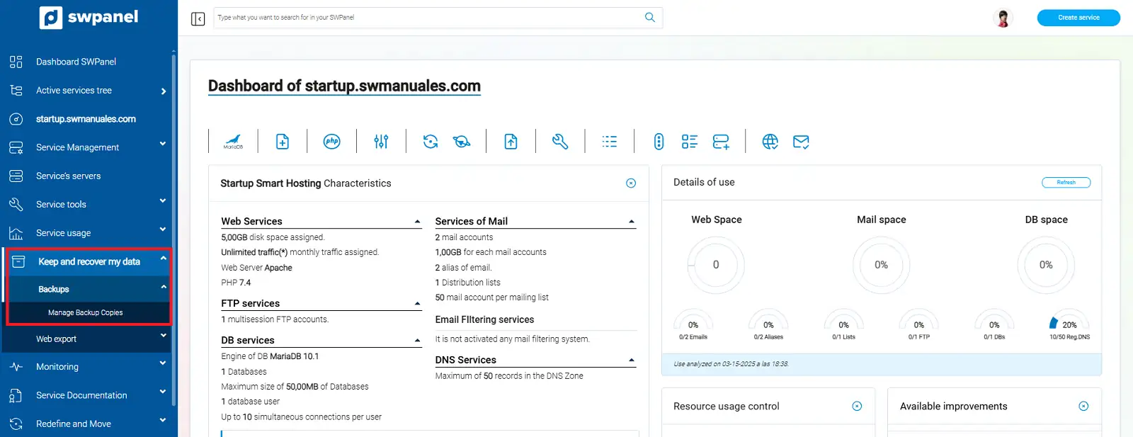The height and width of the screenshot is (437, 1133).
Task: Open Dashboard SWPanel menu item
Action: 76,62
